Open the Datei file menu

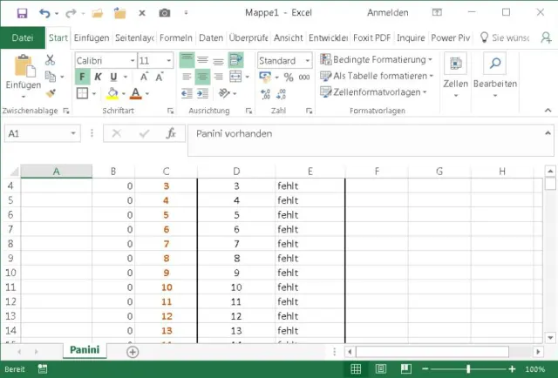click(x=23, y=38)
